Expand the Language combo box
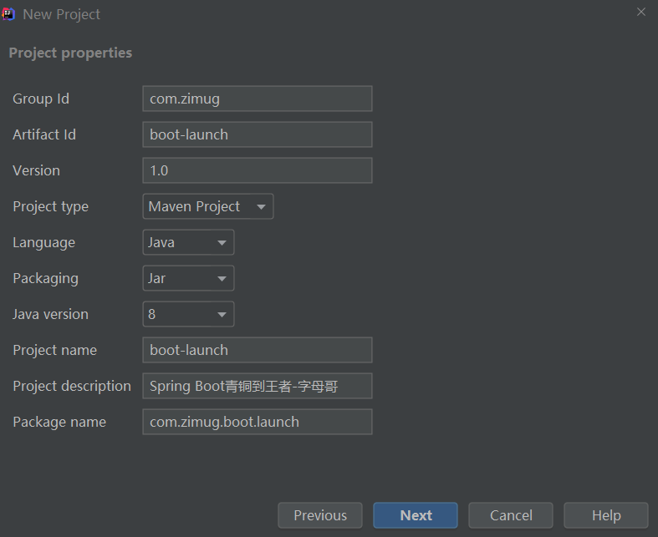This screenshot has width=658, height=537. coord(188,242)
